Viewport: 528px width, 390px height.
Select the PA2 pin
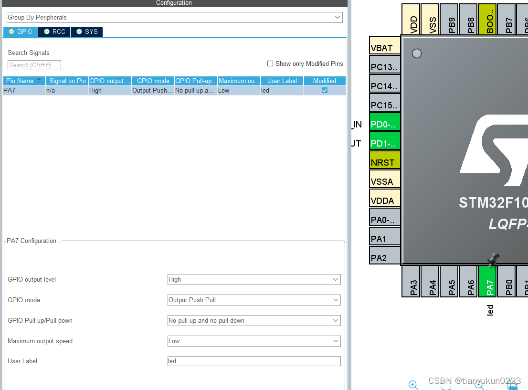click(385, 255)
